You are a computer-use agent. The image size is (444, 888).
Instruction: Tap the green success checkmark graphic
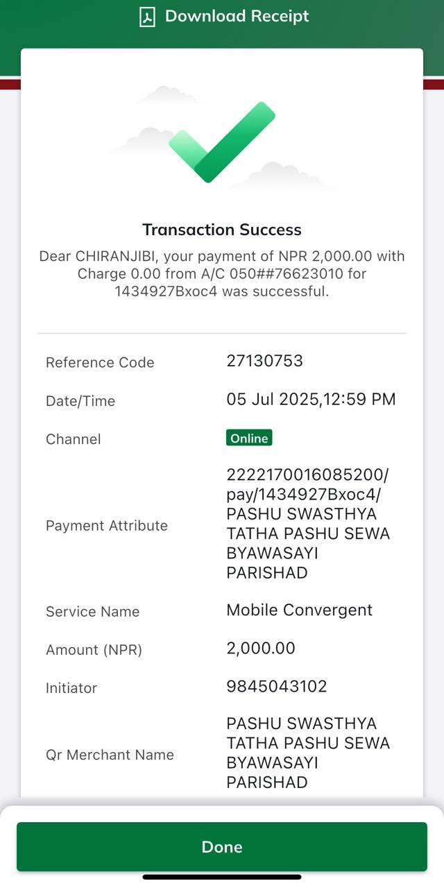pyautogui.click(x=222, y=142)
